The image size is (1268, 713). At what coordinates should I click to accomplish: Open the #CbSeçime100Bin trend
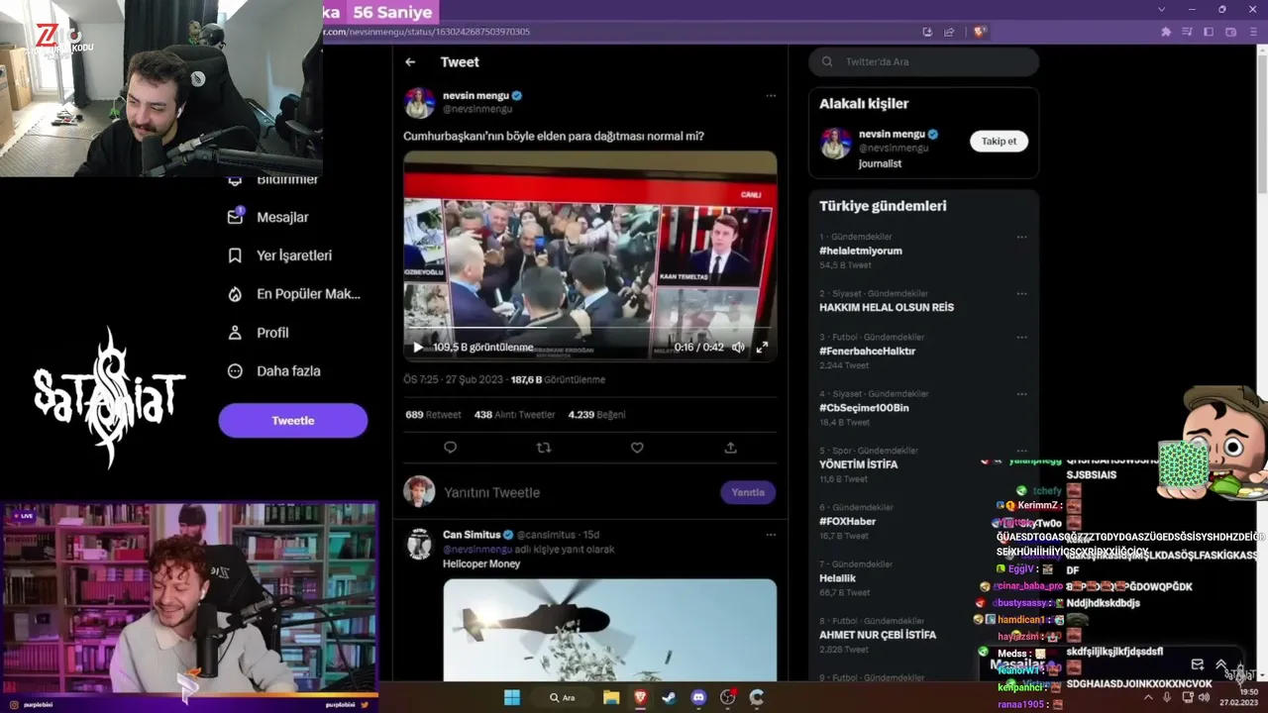point(864,408)
